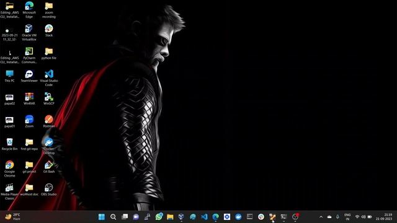This screenshot has width=397, height=223.
Task: Open the weather widget showing Haze
Action: point(12,217)
